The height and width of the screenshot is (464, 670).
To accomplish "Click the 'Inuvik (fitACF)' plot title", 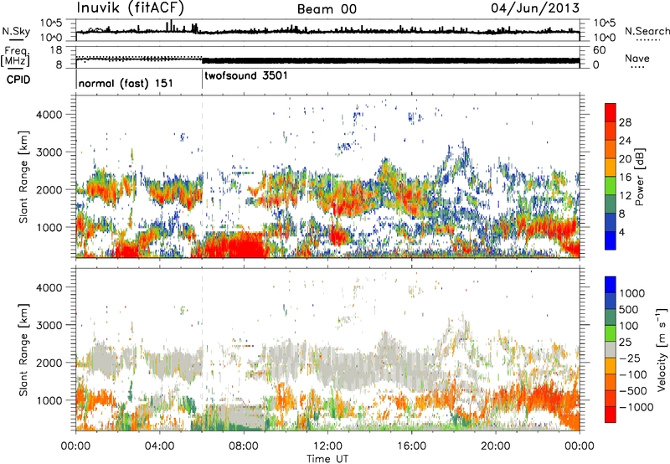I will (x=131, y=8).
